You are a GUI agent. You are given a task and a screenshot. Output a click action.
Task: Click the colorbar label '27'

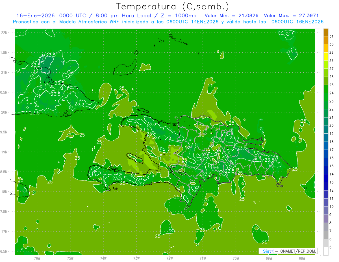(x=332, y=69)
